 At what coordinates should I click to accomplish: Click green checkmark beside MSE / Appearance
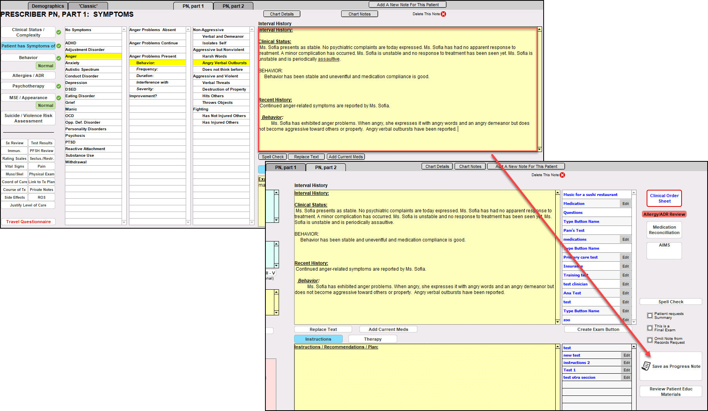coord(59,98)
